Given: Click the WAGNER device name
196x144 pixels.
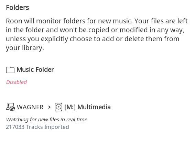Looking at the screenshot, I should coord(30,107).
